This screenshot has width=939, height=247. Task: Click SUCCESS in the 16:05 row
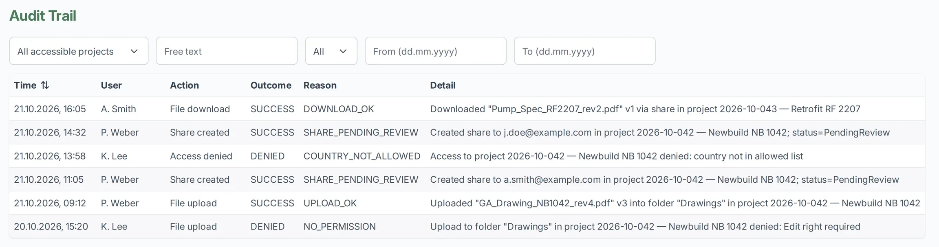pos(272,109)
